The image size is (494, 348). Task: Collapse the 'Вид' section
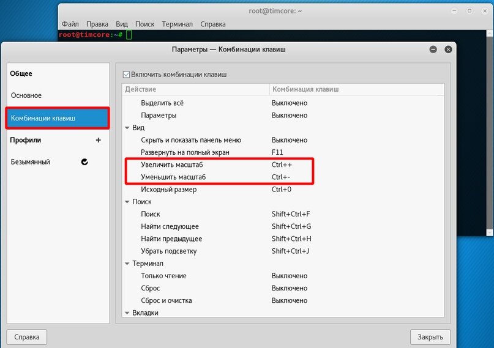point(127,128)
